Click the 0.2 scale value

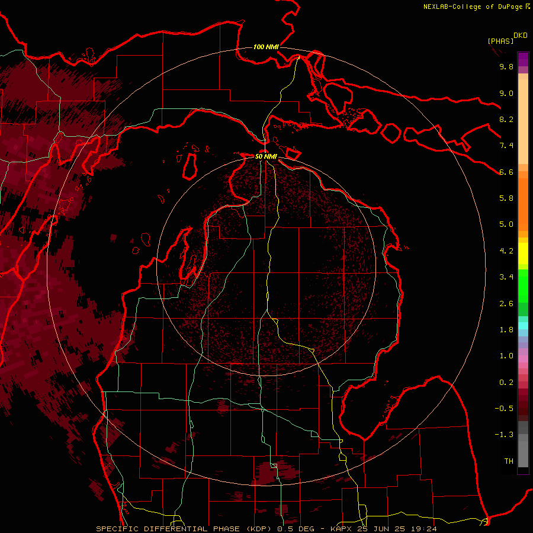[x=506, y=383]
